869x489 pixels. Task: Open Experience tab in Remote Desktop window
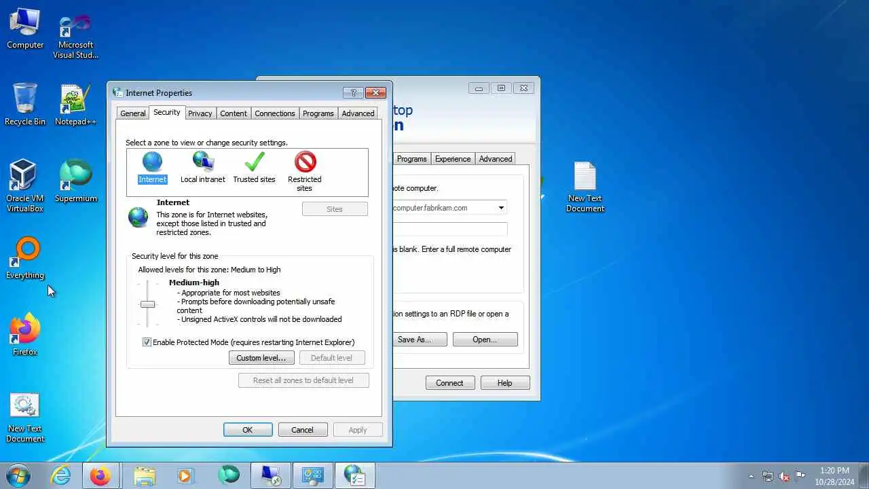click(x=453, y=159)
